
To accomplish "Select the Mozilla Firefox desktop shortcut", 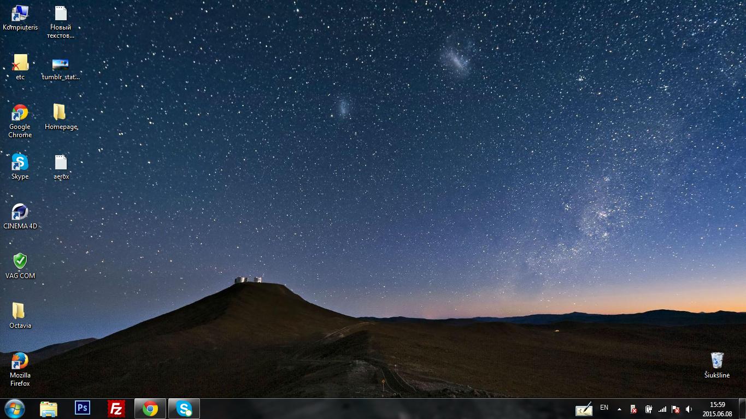I will click(x=20, y=369).
